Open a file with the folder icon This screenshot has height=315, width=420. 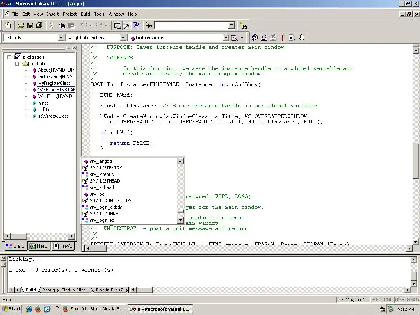[x=21, y=25]
